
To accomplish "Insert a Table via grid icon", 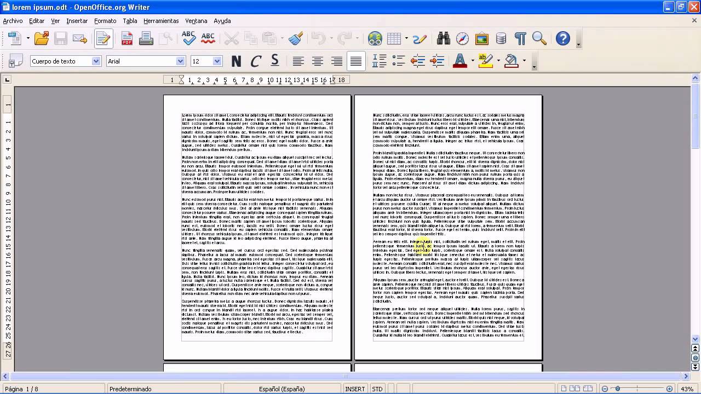I will pos(393,39).
